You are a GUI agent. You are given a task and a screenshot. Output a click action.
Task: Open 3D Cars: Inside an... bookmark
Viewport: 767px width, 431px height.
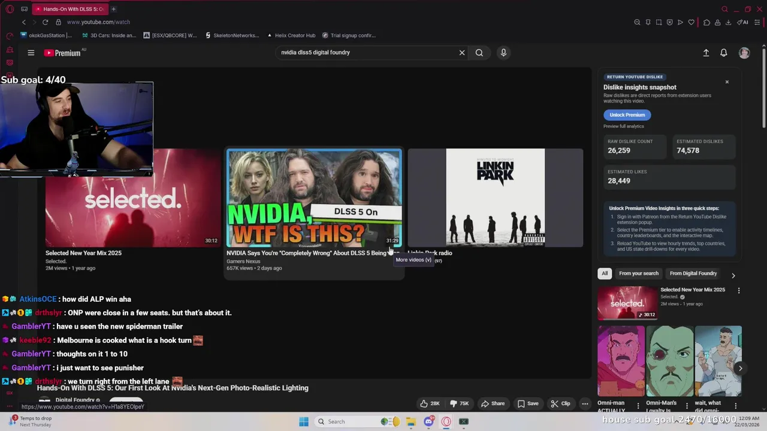pos(108,35)
